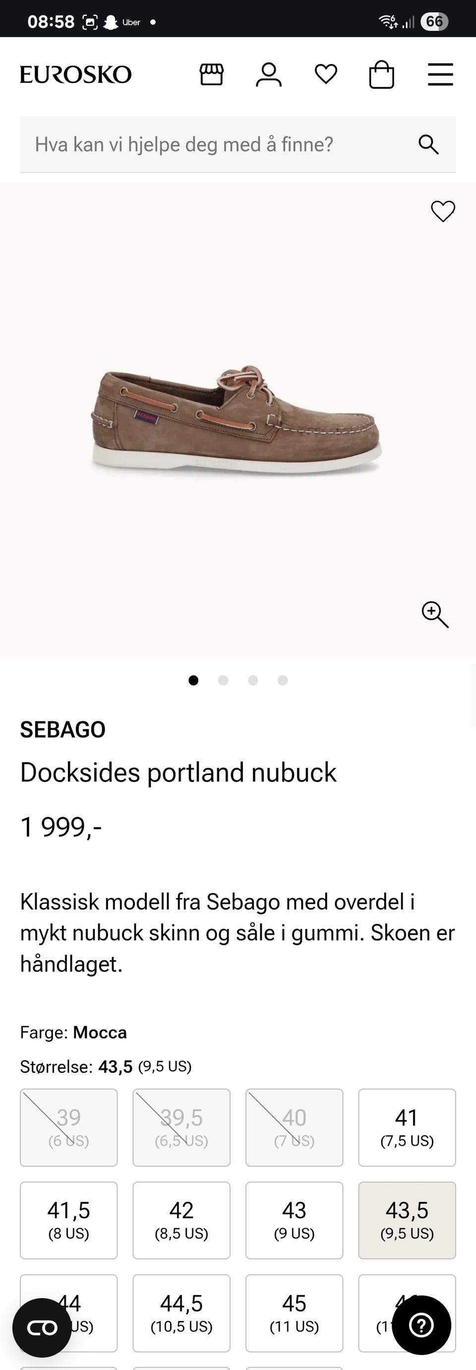Select size 42 (8,5 US)
Image resolution: width=476 pixels, height=1370 pixels.
pyautogui.click(x=181, y=1220)
